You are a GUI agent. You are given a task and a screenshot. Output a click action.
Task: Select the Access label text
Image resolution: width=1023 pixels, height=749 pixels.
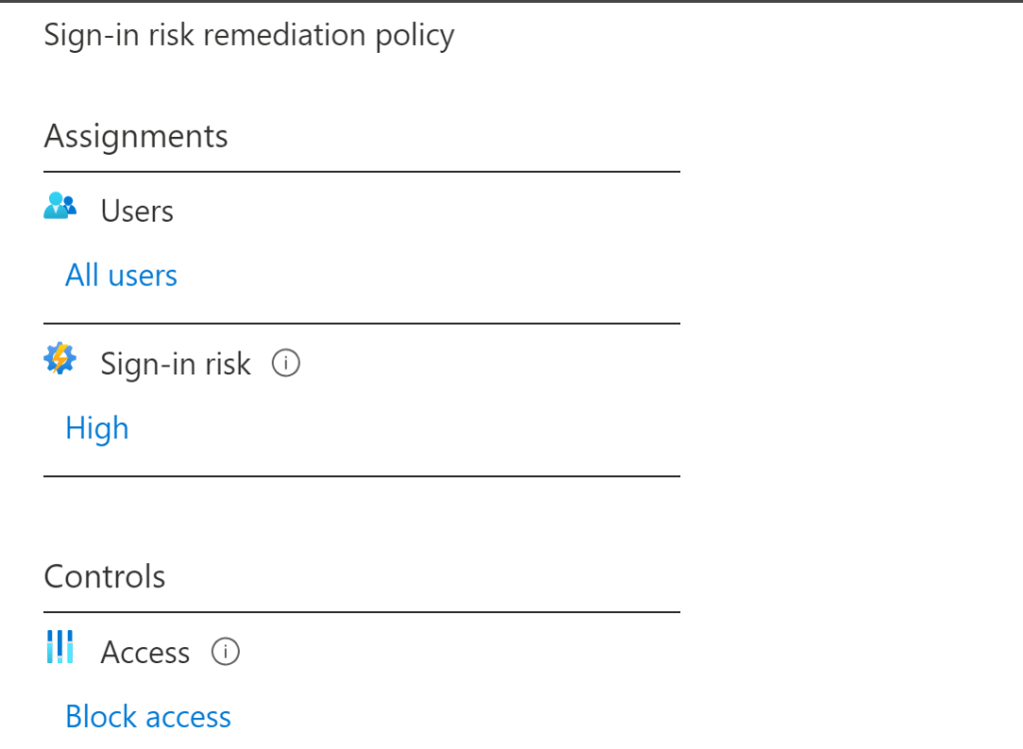tap(145, 653)
